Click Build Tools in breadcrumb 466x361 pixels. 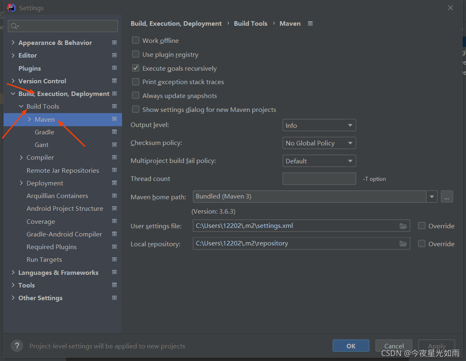[x=251, y=24]
